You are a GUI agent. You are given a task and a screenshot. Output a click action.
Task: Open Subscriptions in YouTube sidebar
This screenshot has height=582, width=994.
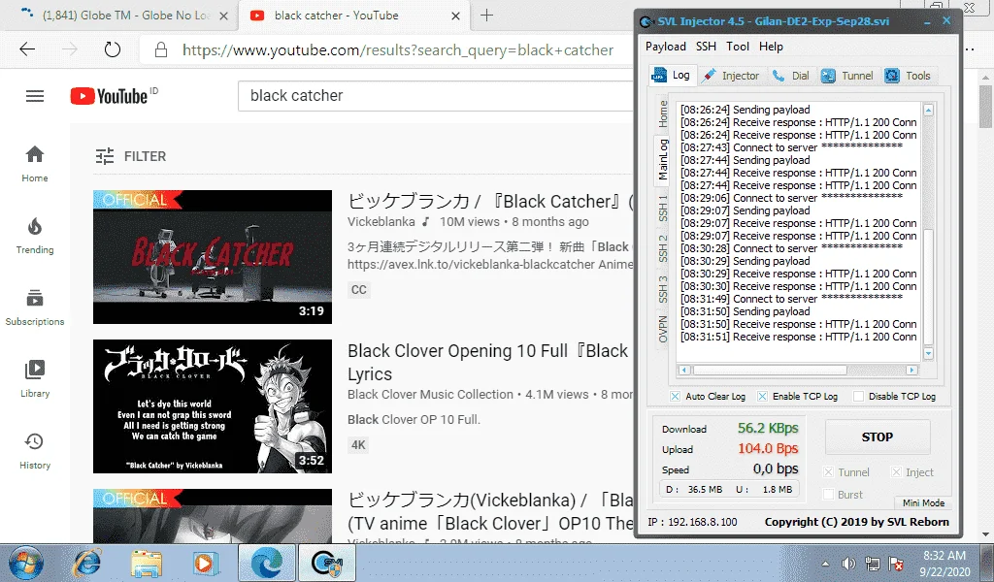pyautogui.click(x=35, y=307)
